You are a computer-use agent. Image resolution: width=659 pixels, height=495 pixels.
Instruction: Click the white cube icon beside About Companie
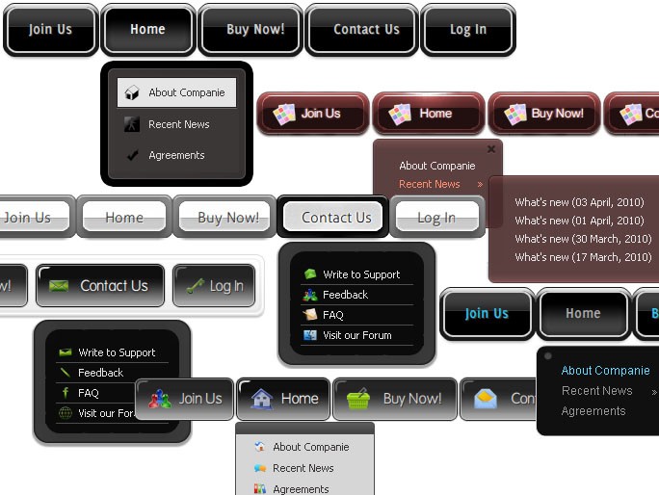[133, 93]
